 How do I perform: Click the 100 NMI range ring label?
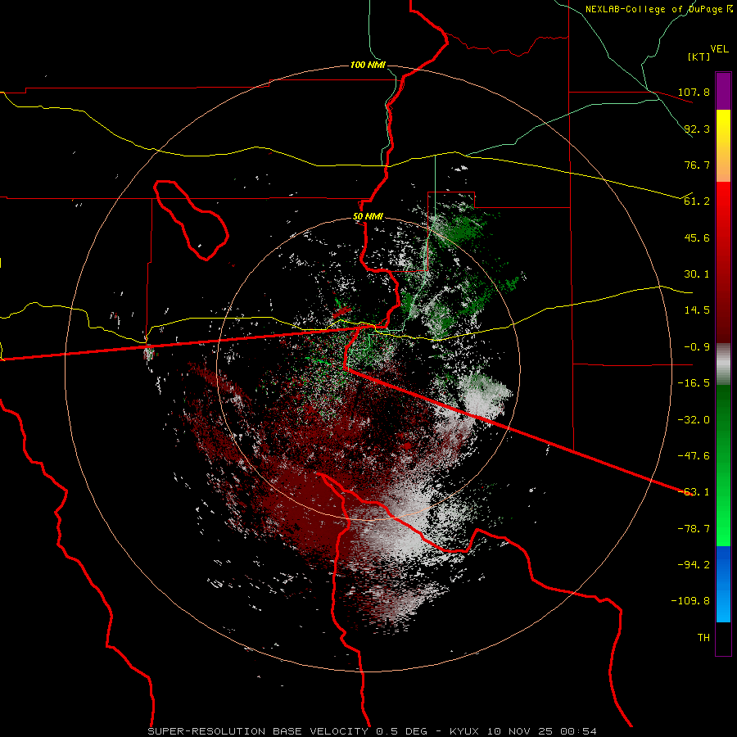368,65
